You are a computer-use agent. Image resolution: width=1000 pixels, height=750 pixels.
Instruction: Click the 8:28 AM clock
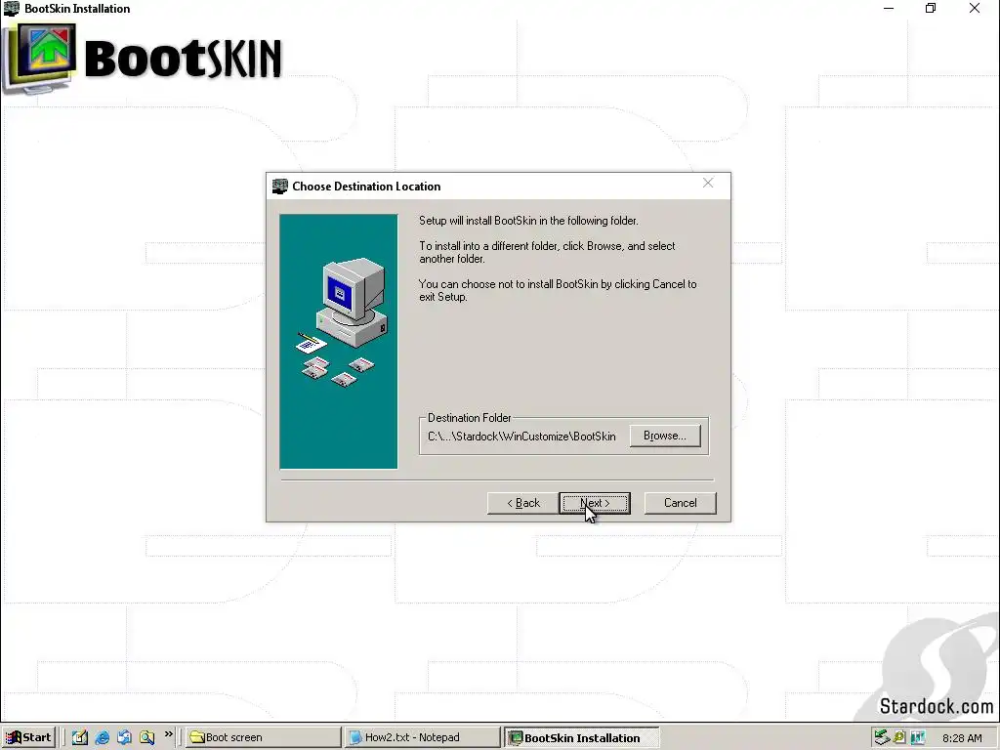click(962, 738)
